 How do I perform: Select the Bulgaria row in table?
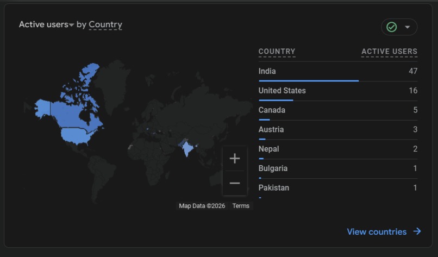tap(338, 169)
